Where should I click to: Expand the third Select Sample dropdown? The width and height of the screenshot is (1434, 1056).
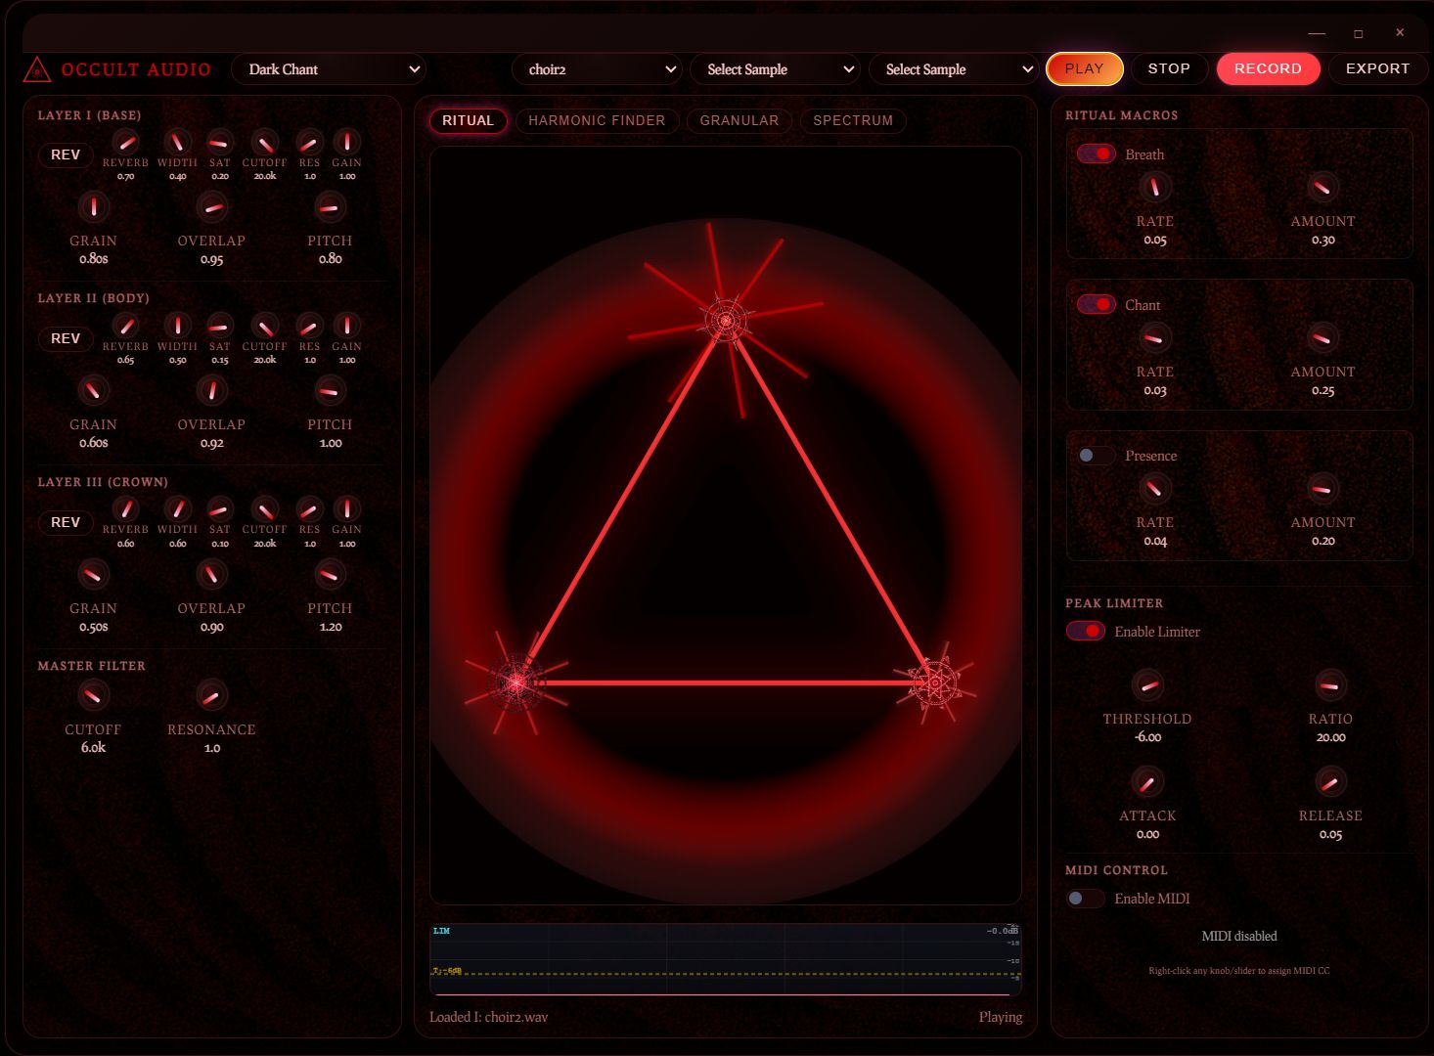(x=954, y=68)
